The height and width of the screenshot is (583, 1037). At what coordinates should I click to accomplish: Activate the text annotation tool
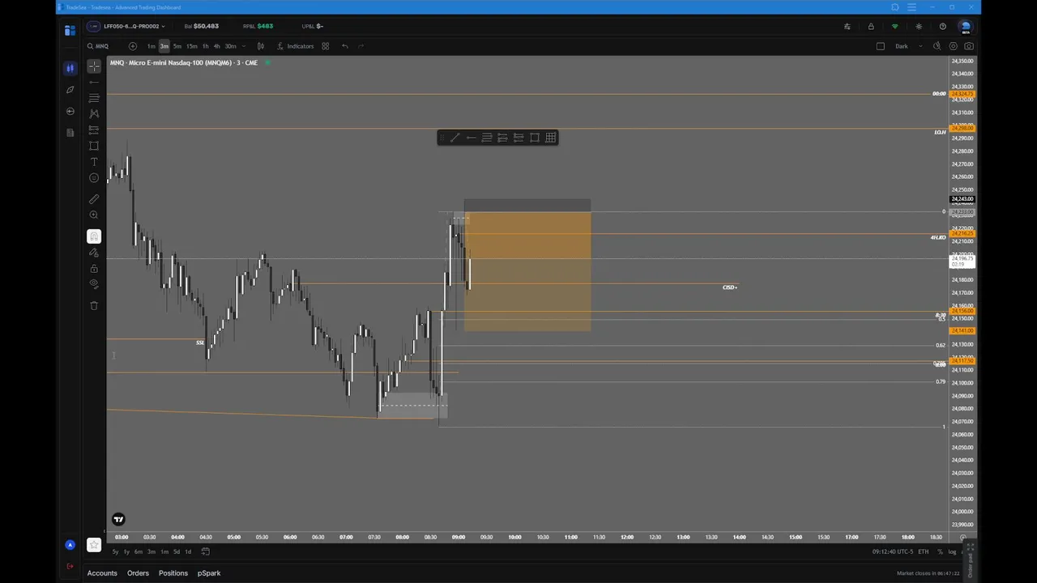point(94,162)
